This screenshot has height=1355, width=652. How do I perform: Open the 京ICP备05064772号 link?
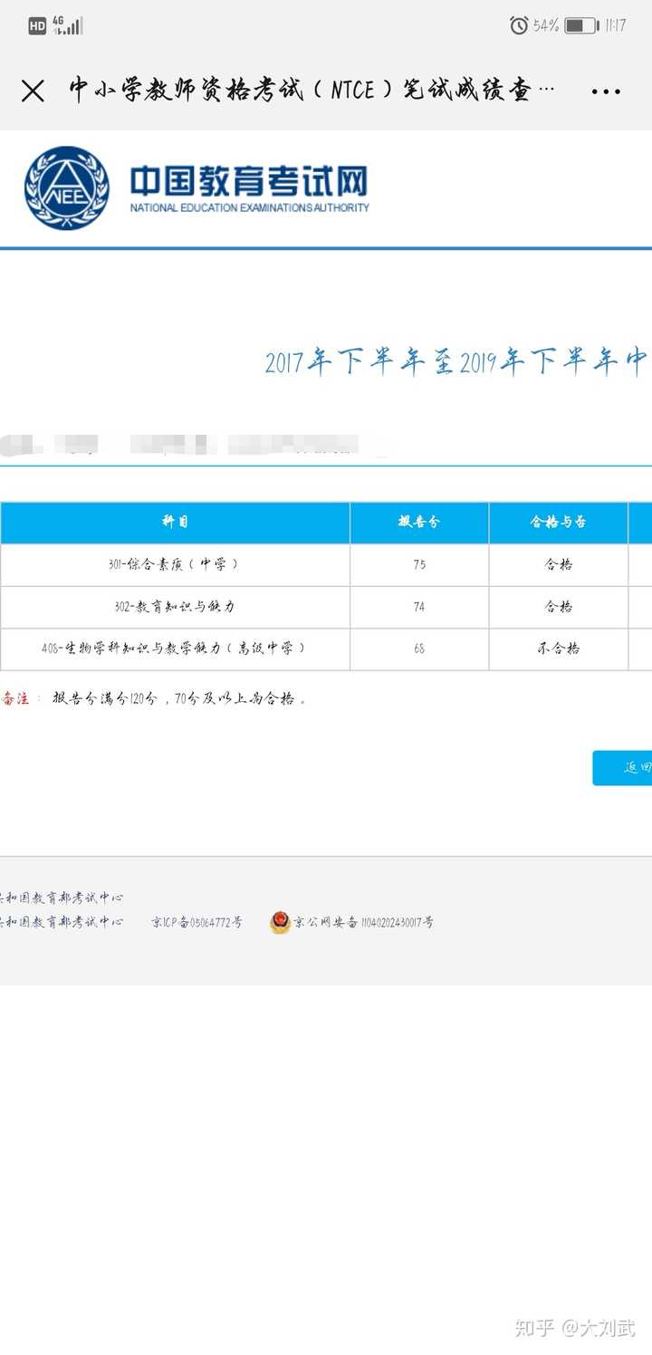click(197, 922)
